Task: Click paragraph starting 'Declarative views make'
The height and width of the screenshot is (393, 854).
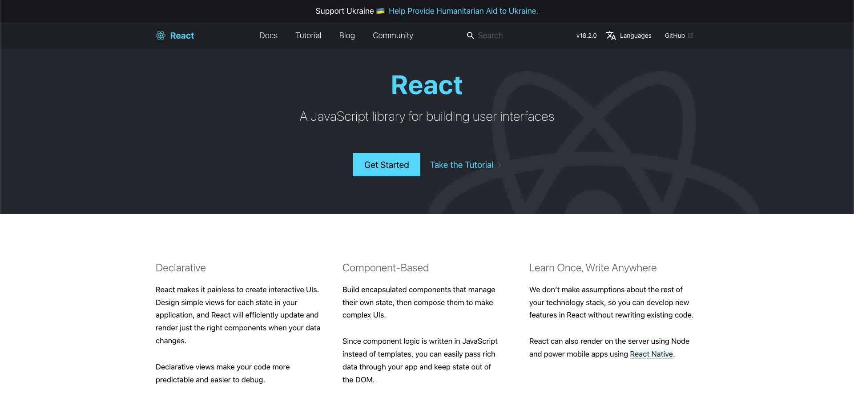Action: [222, 373]
